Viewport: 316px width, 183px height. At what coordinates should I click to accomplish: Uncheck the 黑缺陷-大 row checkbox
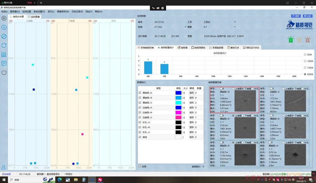point(140,93)
